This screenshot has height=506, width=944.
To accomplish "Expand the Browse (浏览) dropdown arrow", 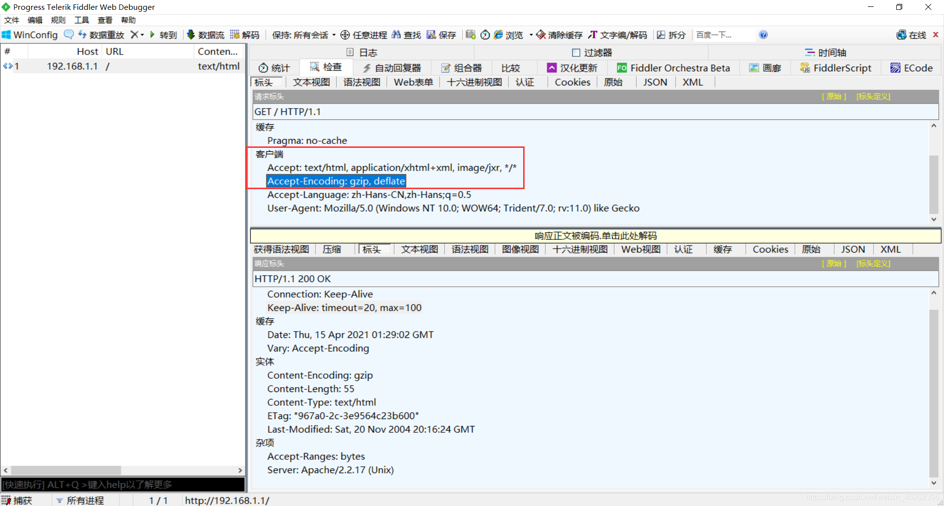I will (x=531, y=35).
